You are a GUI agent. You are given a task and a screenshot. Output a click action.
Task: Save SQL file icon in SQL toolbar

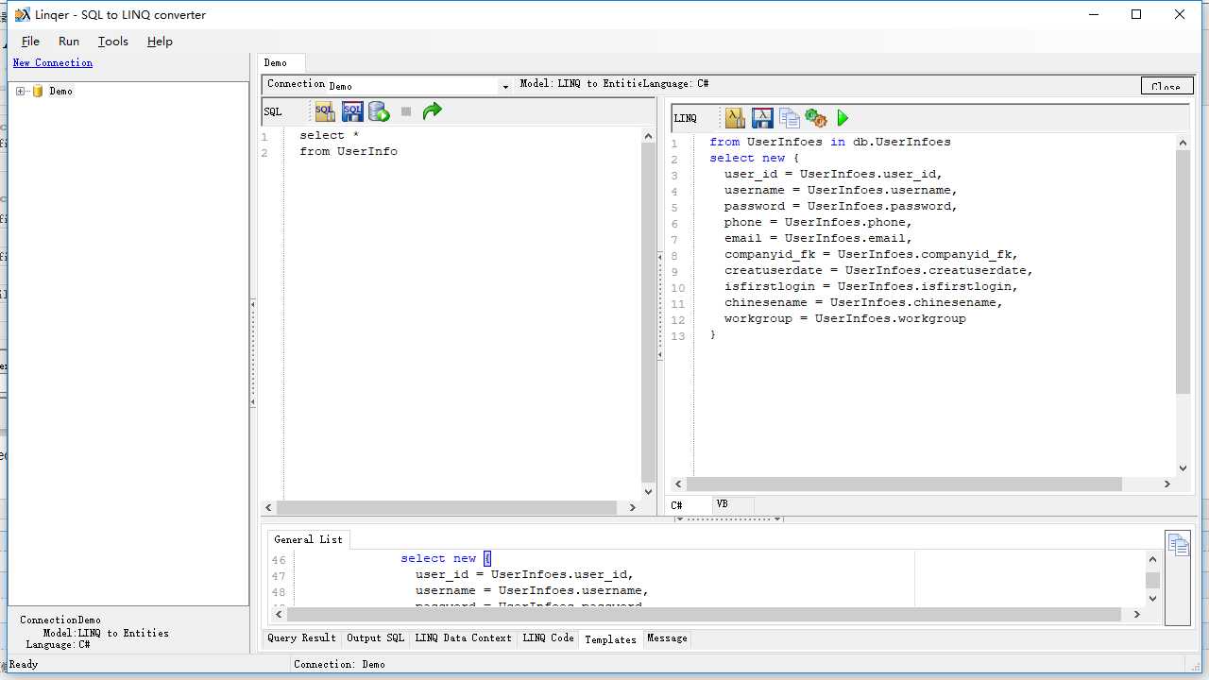[352, 111]
